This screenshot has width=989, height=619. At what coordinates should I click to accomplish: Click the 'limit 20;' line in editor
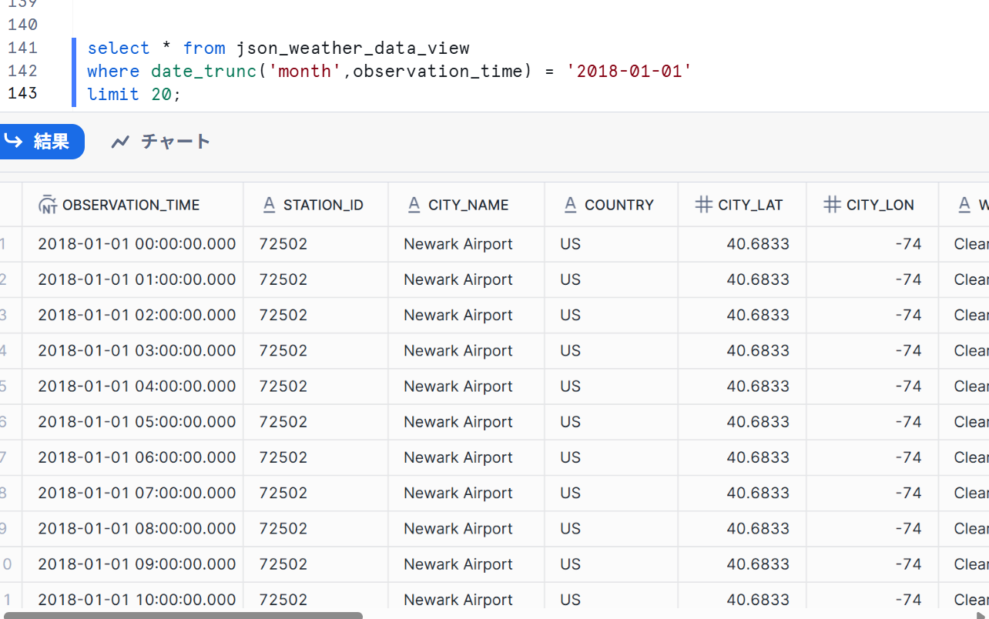tap(134, 94)
